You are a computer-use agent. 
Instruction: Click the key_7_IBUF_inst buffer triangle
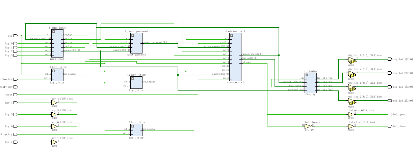pyautogui.click(x=54, y=142)
